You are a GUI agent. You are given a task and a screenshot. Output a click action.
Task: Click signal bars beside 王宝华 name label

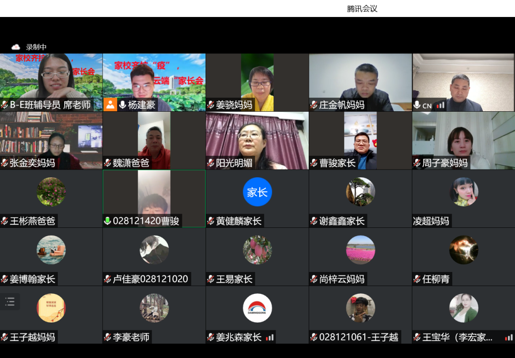pyautogui.click(x=509, y=337)
